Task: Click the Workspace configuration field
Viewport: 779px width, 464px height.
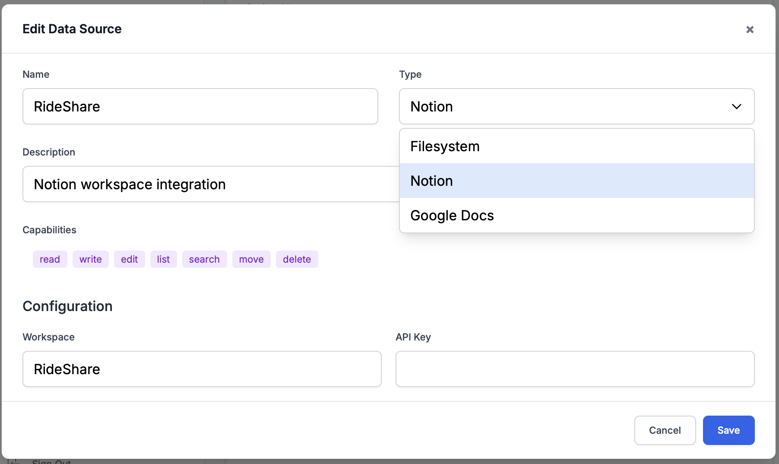Action: coord(202,369)
